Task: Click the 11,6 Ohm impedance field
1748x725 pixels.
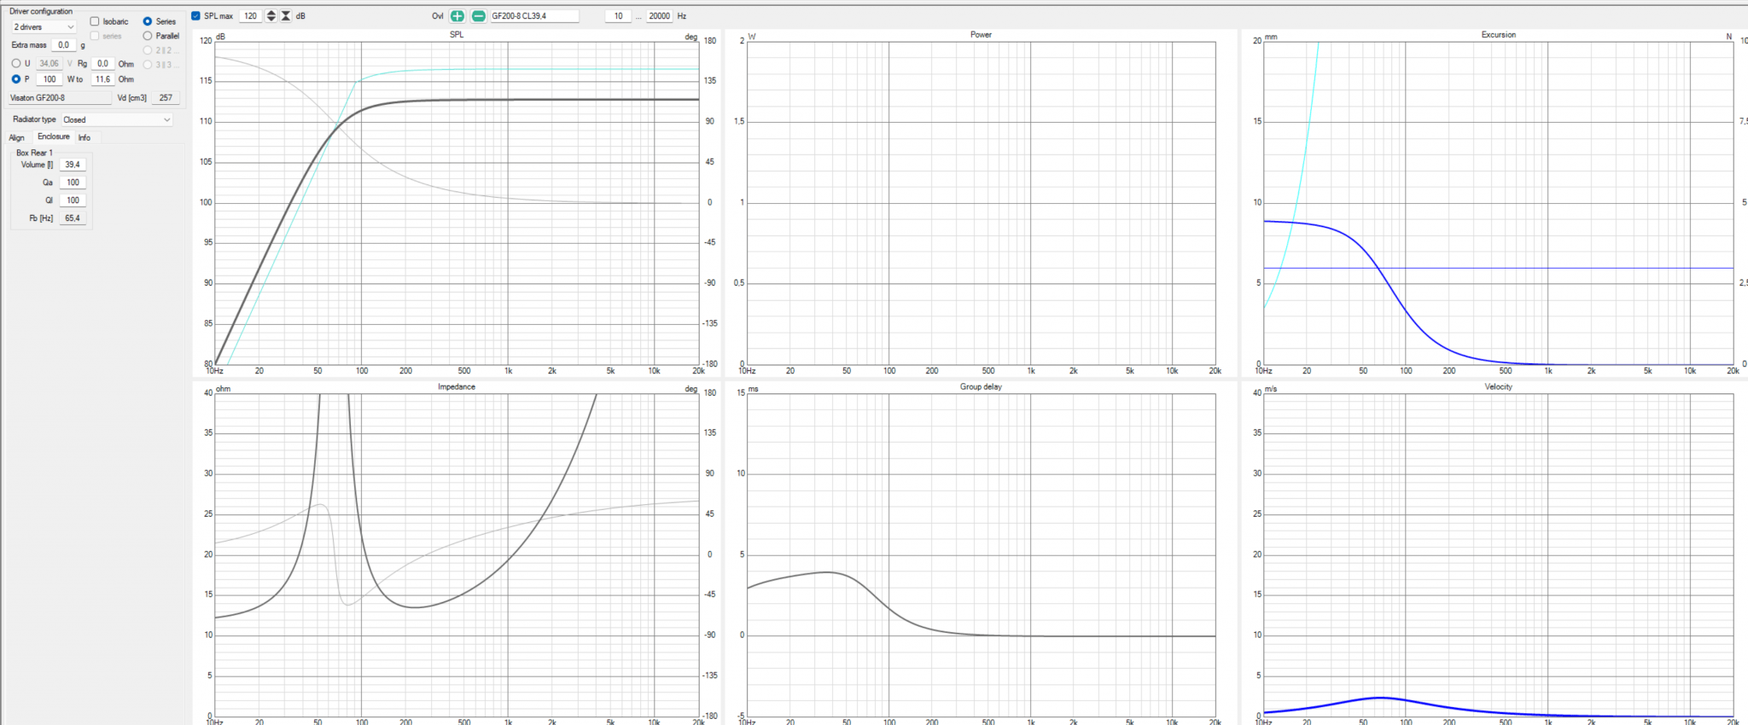Action: (x=102, y=79)
